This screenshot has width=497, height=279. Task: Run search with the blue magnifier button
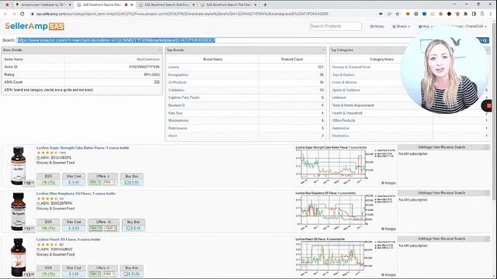[x=485, y=40]
